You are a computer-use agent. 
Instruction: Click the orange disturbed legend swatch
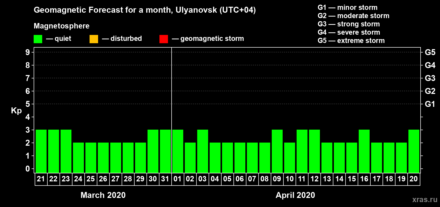(94, 39)
